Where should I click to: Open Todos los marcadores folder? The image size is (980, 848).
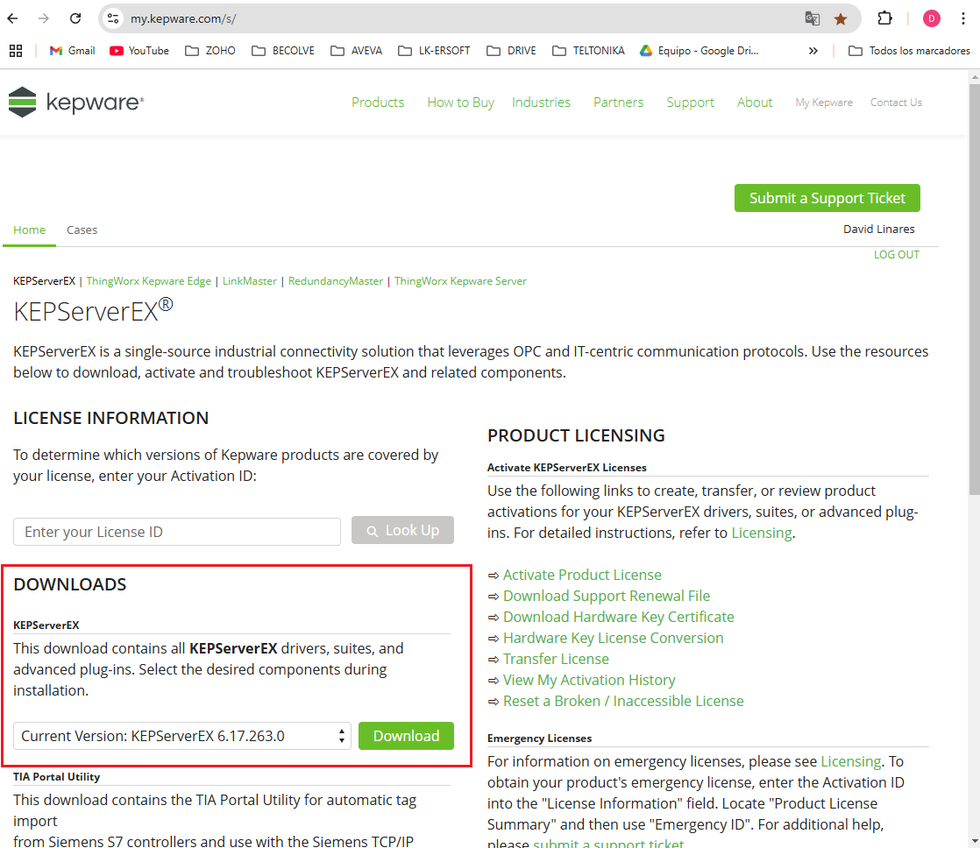pos(909,51)
